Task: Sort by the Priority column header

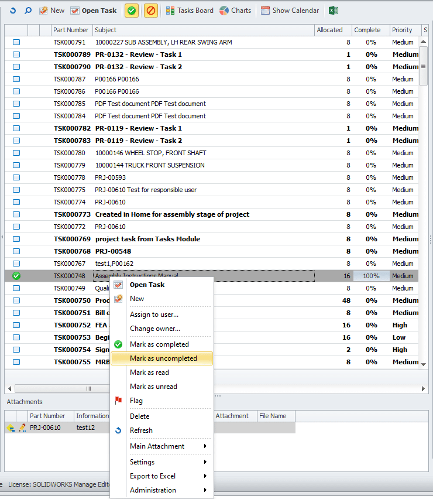Action: pyautogui.click(x=403, y=30)
